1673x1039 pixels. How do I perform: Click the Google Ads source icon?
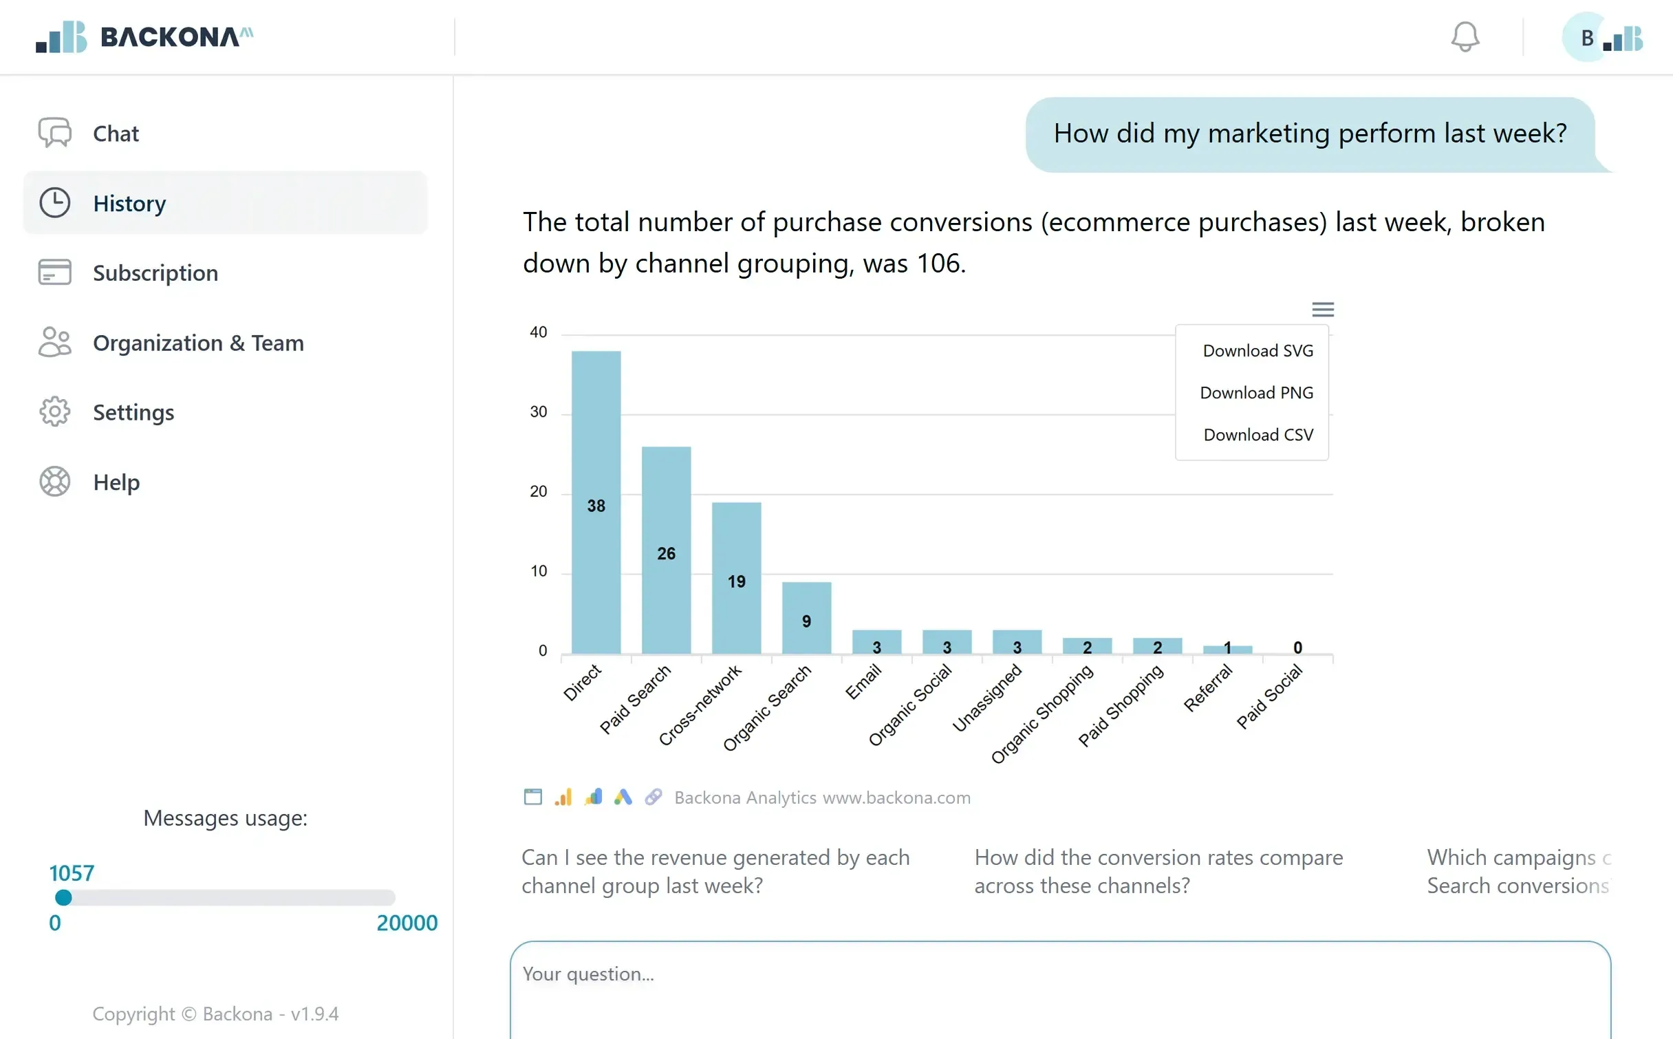click(x=623, y=797)
